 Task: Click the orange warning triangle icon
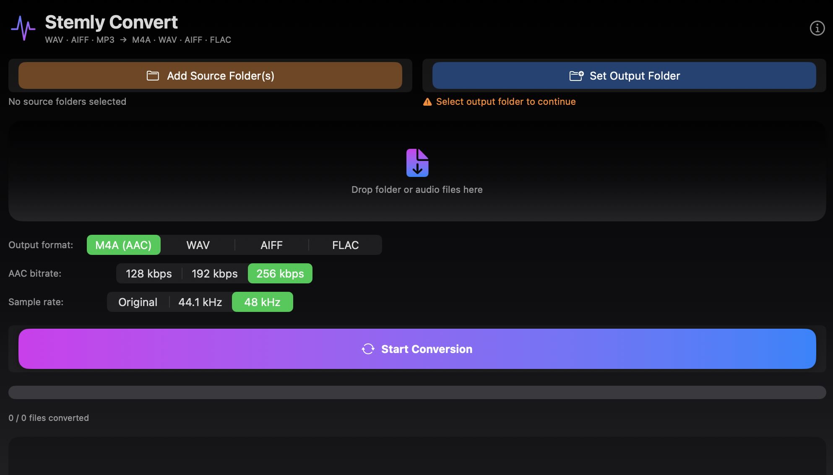coord(427,102)
